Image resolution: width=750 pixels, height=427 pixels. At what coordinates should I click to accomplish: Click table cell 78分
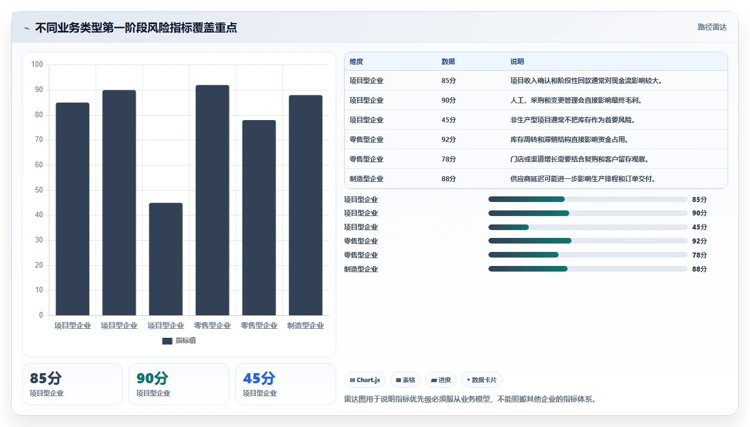coord(449,159)
